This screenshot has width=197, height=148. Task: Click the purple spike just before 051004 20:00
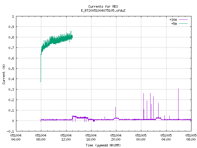tap(116, 113)
